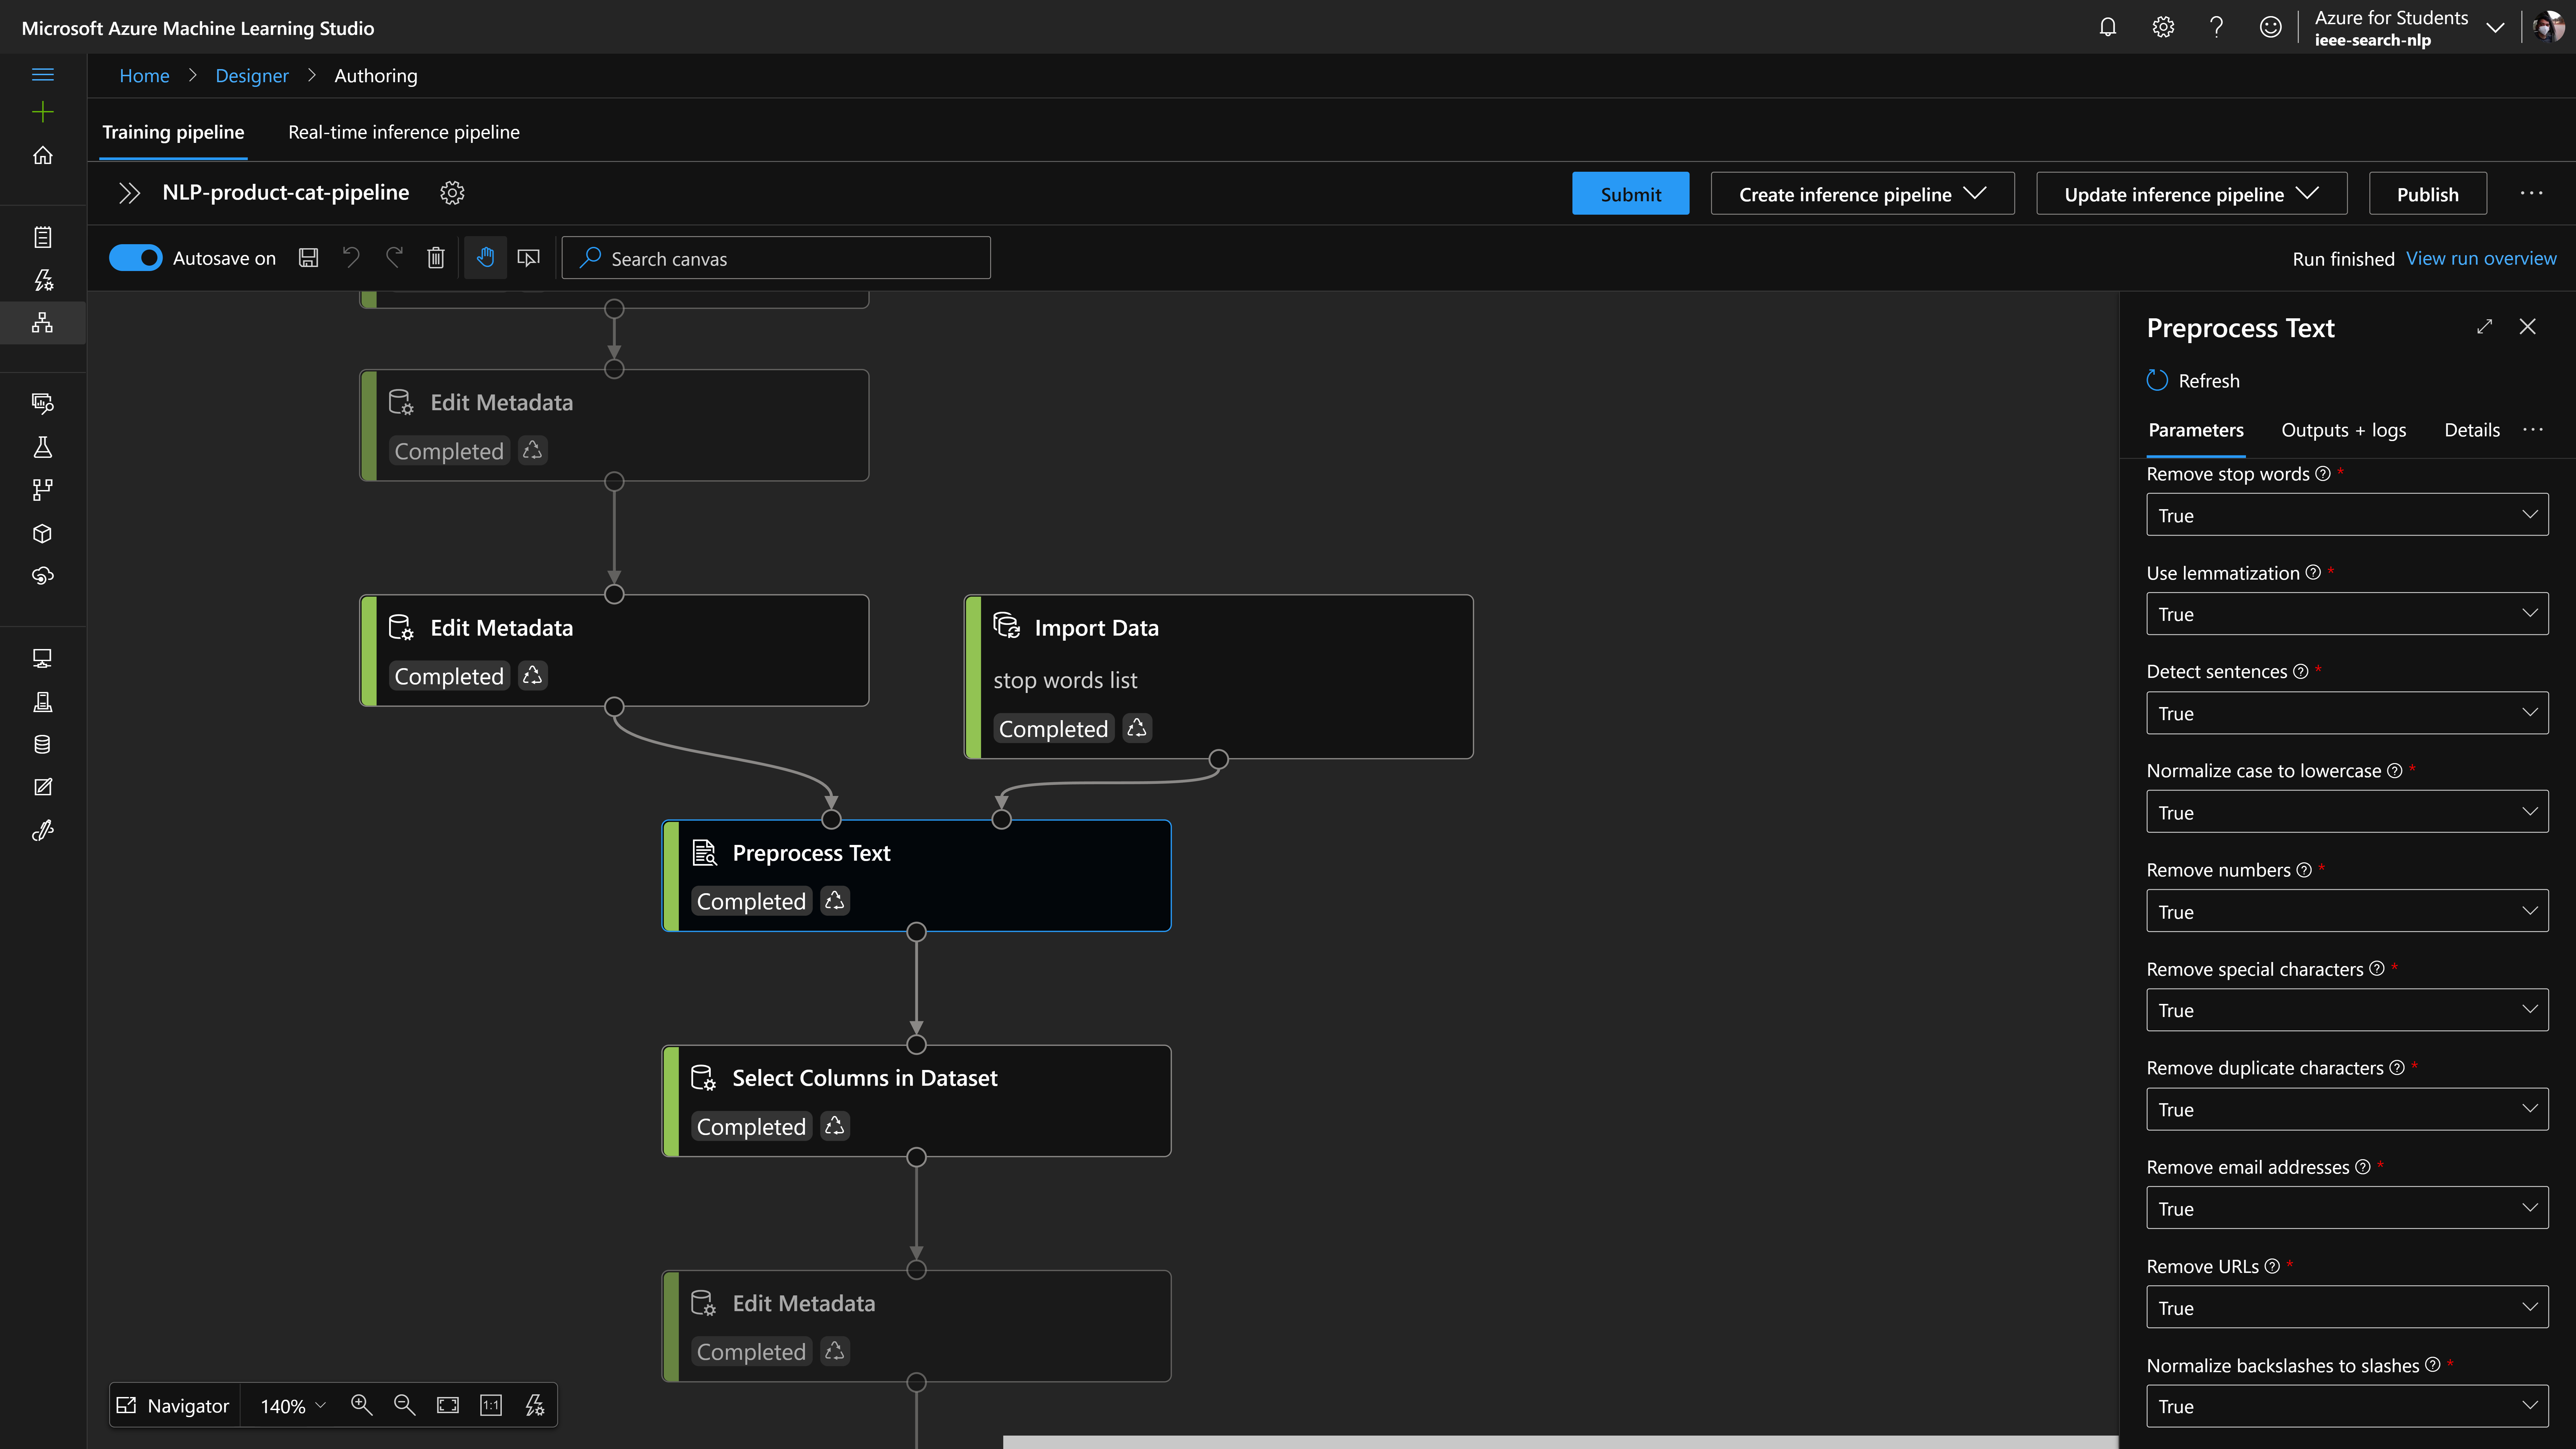Select the pan hand tool
The width and height of the screenshot is (2576, 1449).
point(485,258)
